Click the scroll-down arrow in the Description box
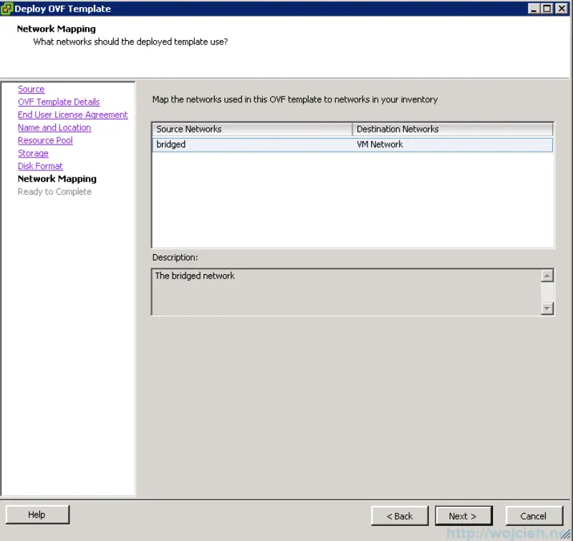 (547, 309)
